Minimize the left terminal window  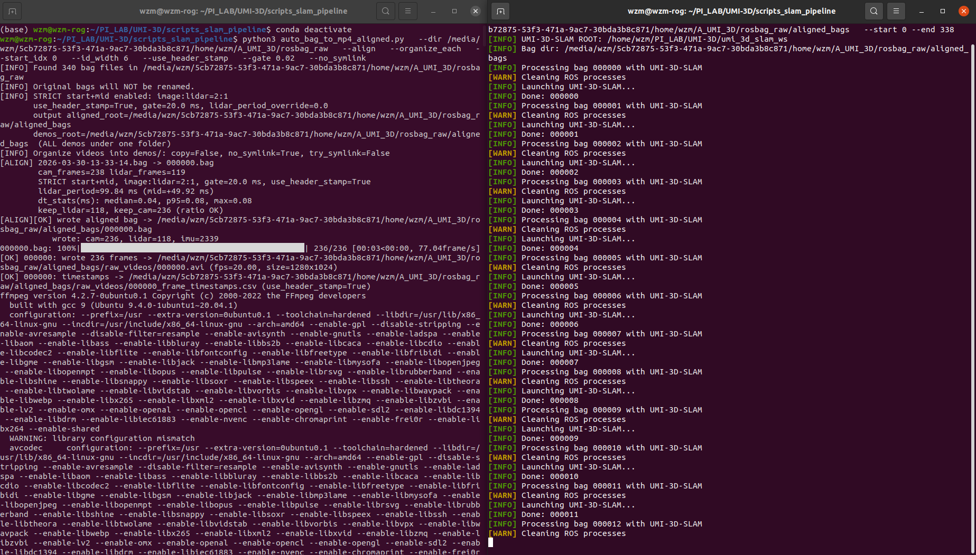coord(433,11)
